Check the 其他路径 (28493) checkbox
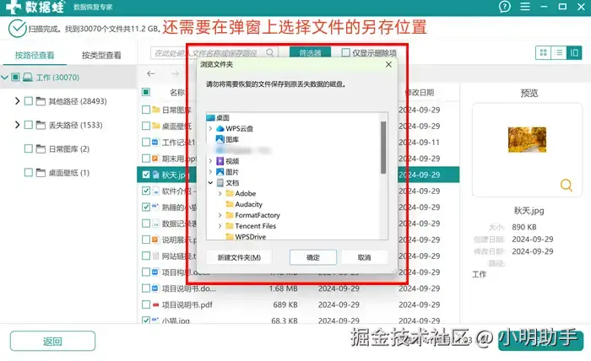Screen dimensions: 591x361 click(x=28, y=101)
